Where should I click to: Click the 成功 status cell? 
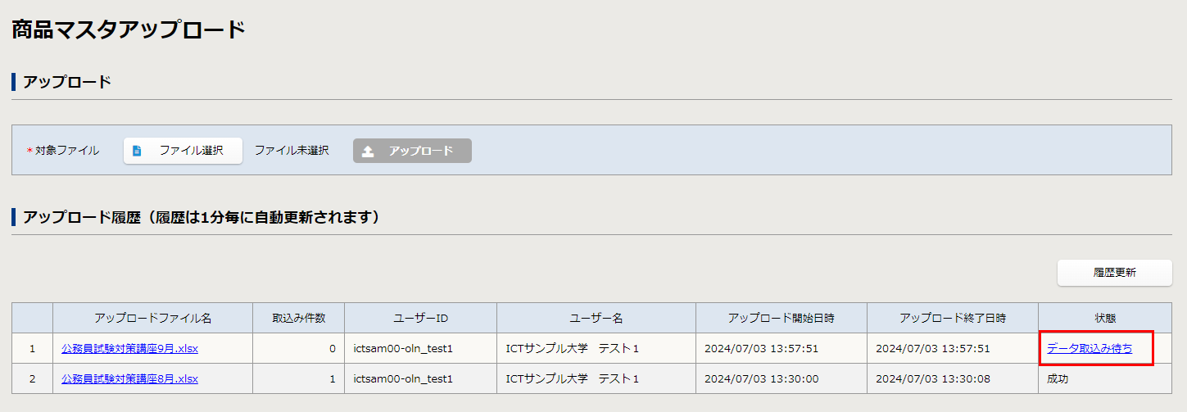pos(1058,378)
